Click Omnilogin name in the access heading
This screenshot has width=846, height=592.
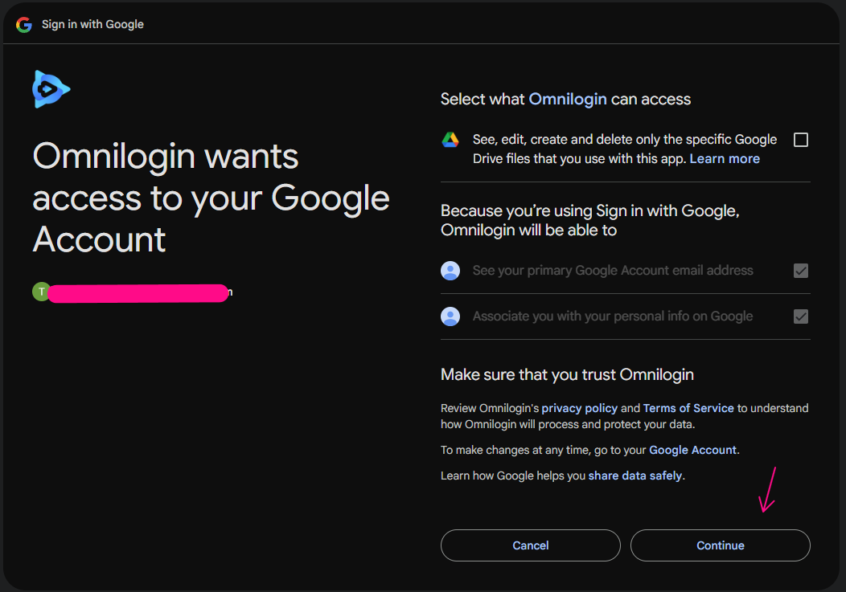pos(568,100)
